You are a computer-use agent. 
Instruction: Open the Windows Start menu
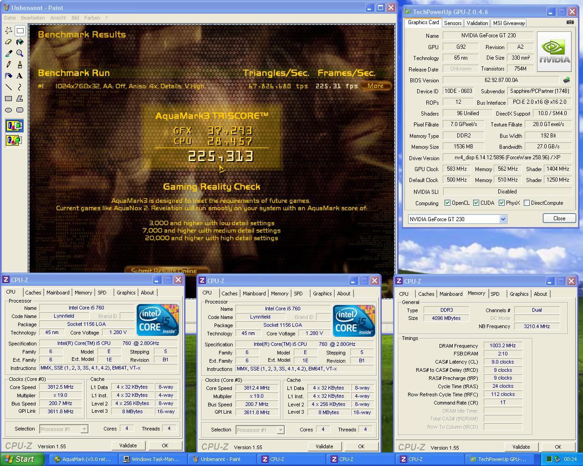click(22, 459)
